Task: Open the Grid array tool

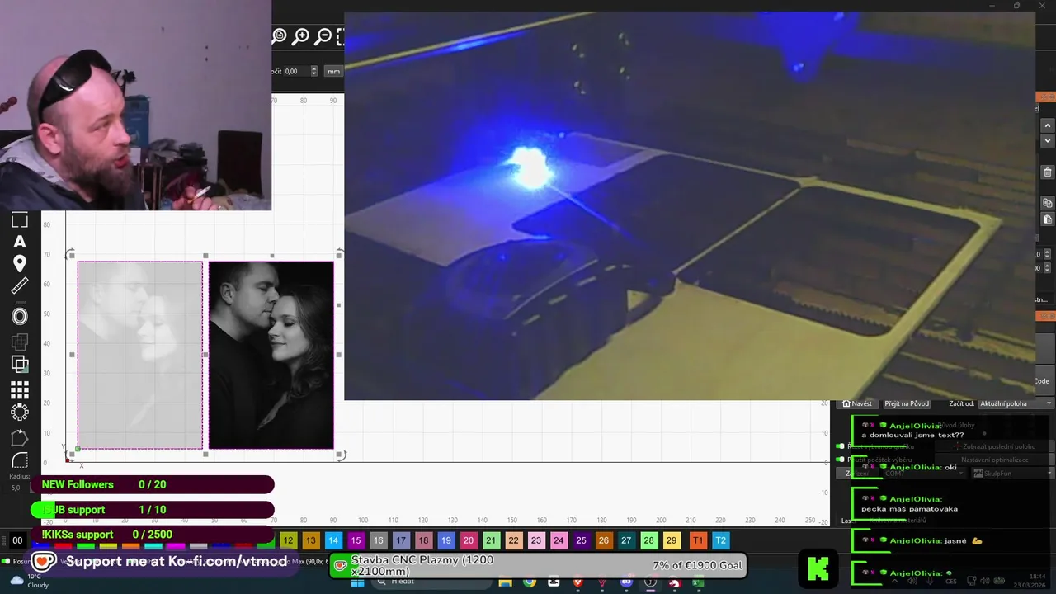Action: click(20, 389)
